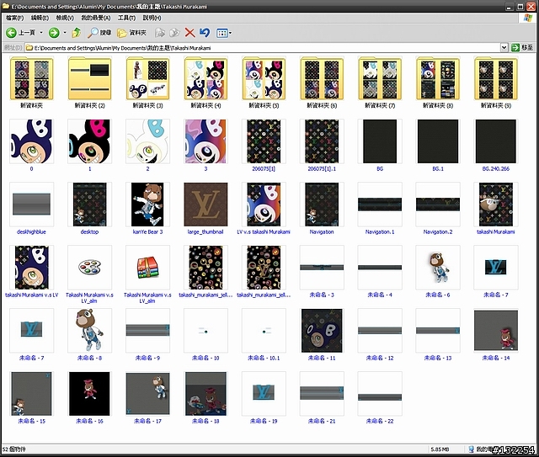Image resolution: width=539 pixels, height=457 pixels.
Task: Select the kanYe Bear 3 image
Action: pos(147,205)
